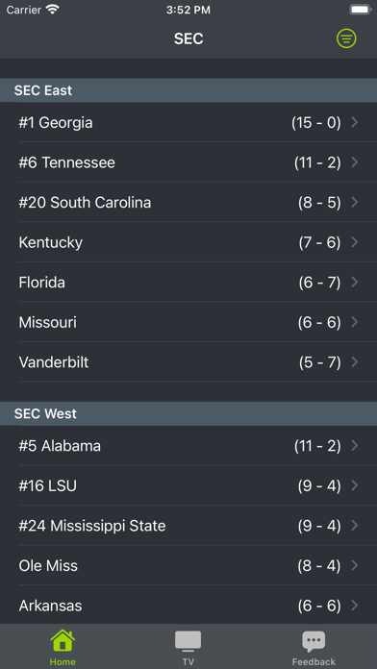This screenshot has width=377, height=669.
Task: Select Ole Miss team entry
Action: point(188,566)
